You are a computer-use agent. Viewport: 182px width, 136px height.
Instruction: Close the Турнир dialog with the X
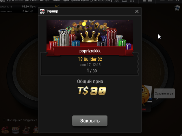tap(137, 11)
